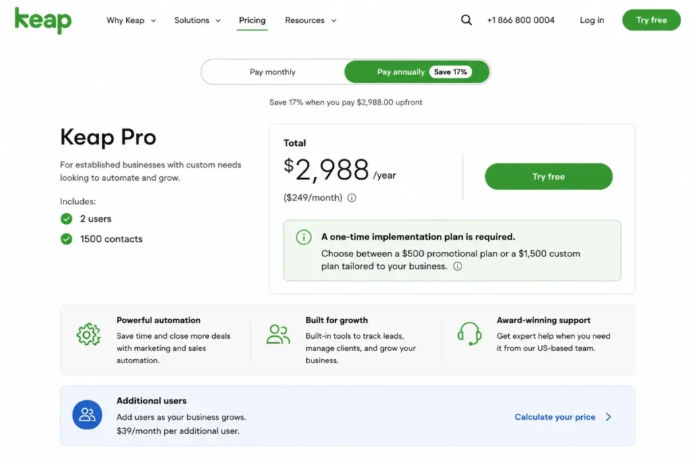Call the +1 866 800 0004 number

click(521, 20)
